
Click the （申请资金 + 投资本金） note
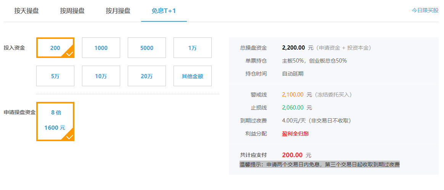[344, 48]
